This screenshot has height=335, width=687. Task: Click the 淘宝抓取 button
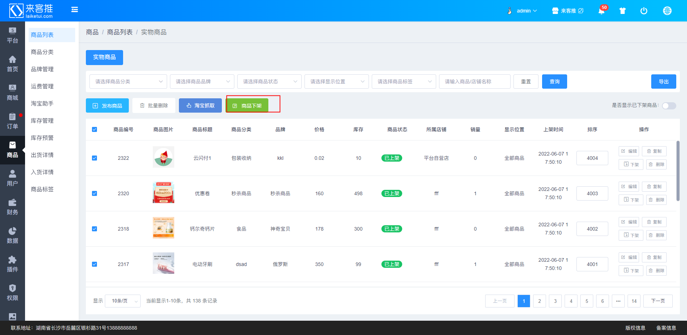click(200, 105)
